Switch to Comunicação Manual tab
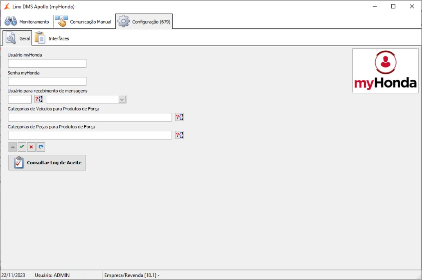This screenshot has height=280, width=422. click(83, 22)
